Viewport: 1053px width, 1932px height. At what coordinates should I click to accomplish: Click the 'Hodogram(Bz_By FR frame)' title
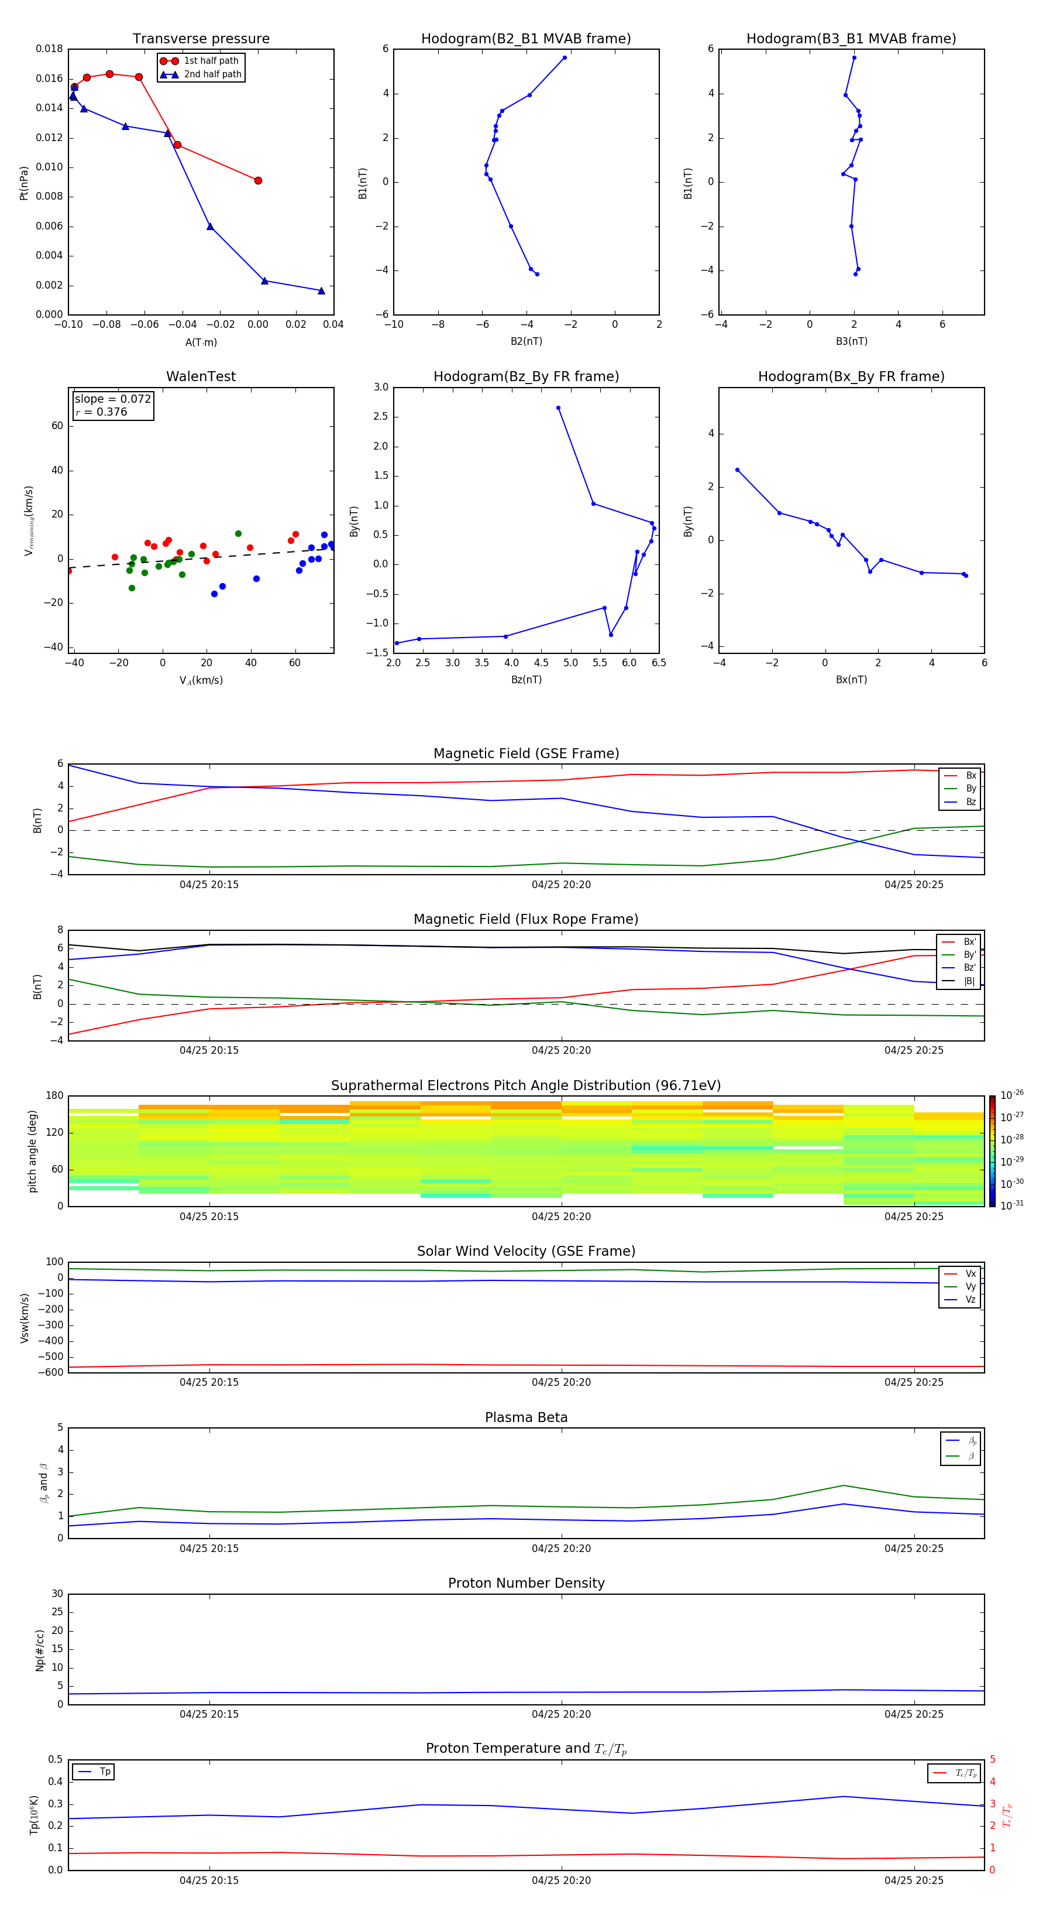point(526,376)
